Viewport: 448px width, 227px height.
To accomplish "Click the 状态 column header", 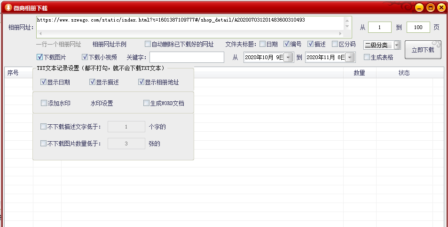I will [x=404, y=73].
